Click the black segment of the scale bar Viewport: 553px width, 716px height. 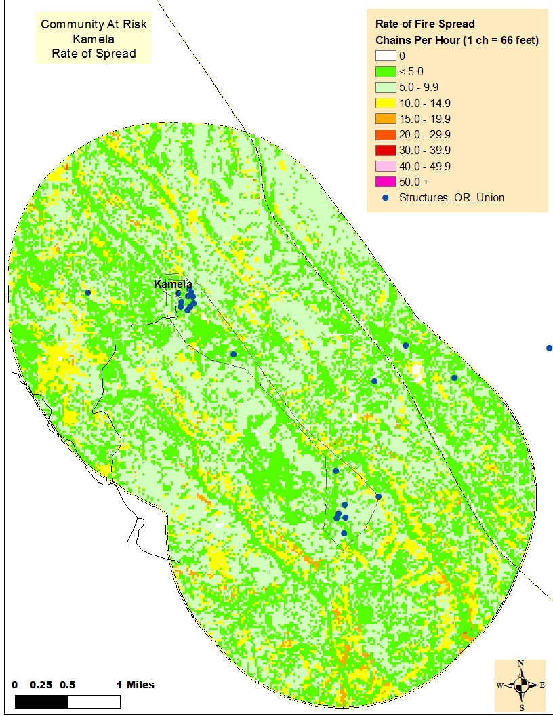point(41,701)
